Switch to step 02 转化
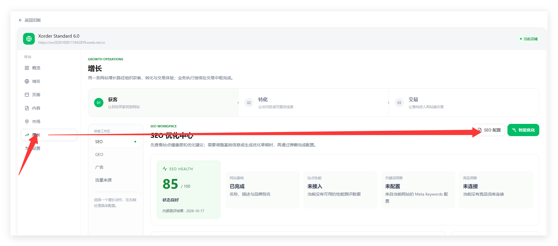Screen dimensions: 558x246 click(x=313, y=103)
